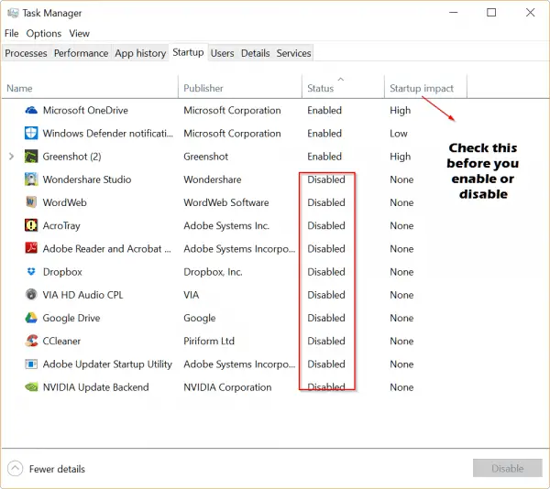Switch to the Processes tab

[x=26, y=53]
